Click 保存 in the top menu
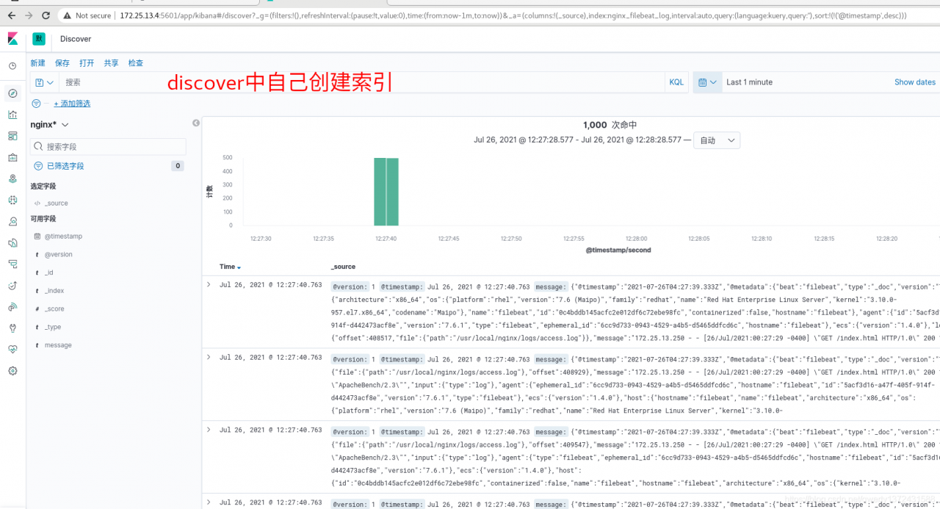The height and width of the screenshot is (509, 940). coord(62,63)
